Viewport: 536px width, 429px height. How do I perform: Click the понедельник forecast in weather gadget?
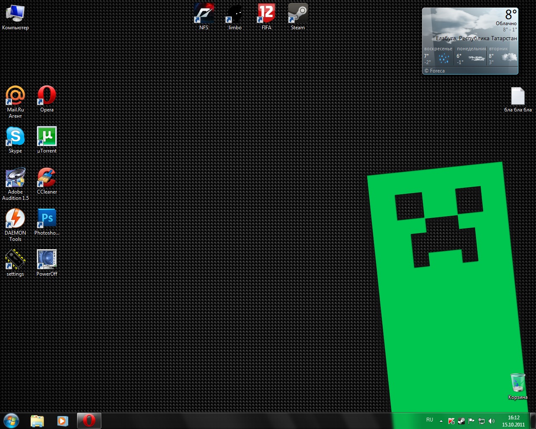coord(471,56)
